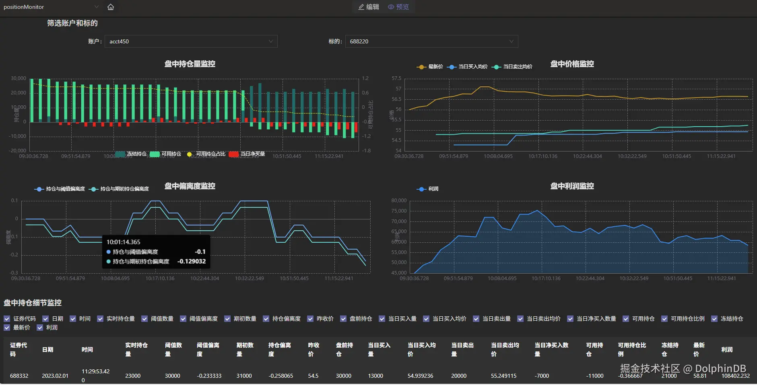Toggle the red 当日净买量 legend swatch
The height and width of the screenshot is (385, 757).
click(234, 154)
